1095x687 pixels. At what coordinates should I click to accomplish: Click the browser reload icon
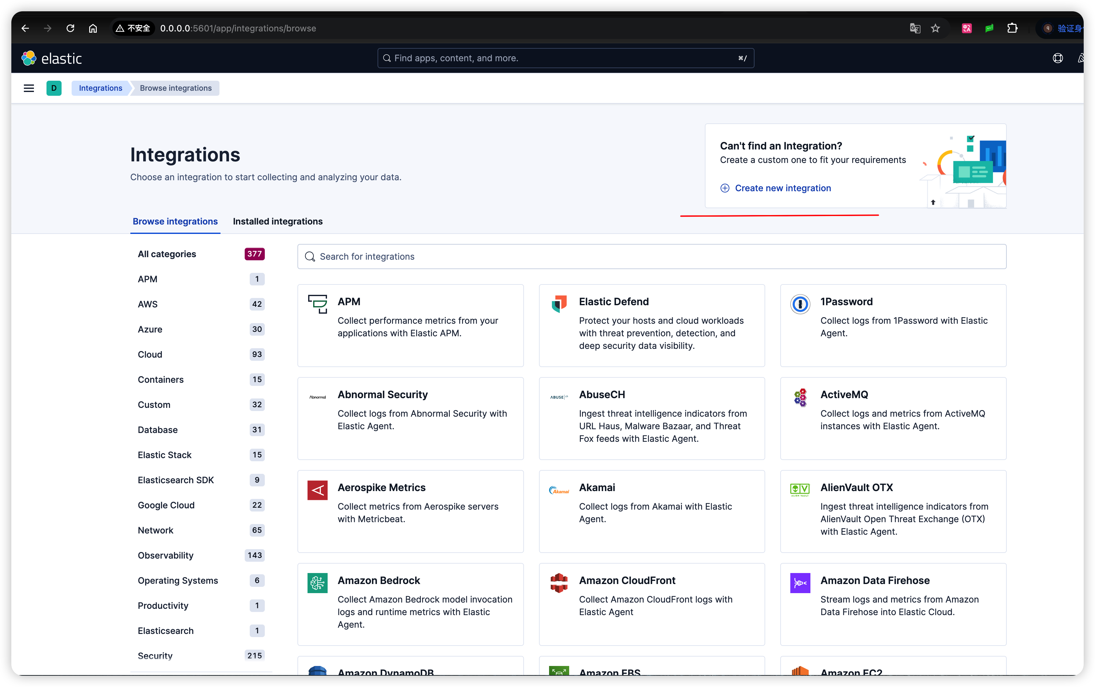tap(70, 28)
